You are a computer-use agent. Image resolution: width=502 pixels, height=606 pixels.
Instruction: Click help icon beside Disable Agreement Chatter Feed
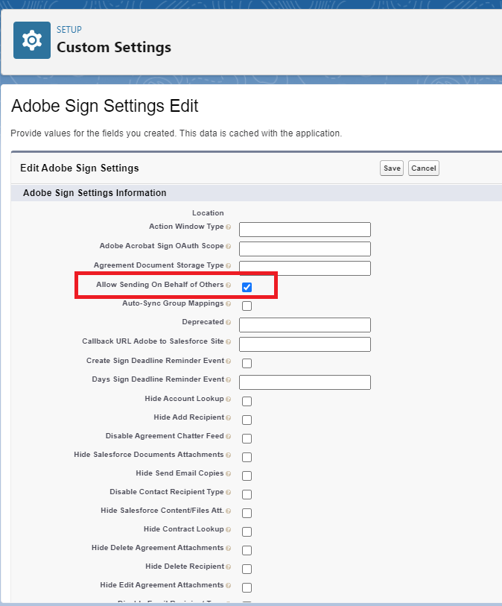pyautogui.click(x=228, y=436)
